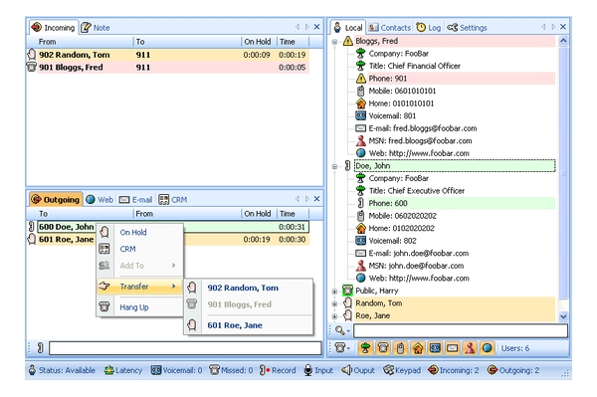Select the Local tab
The height and width of the screenshot is (397, 597).
click(x=347, y=28)
